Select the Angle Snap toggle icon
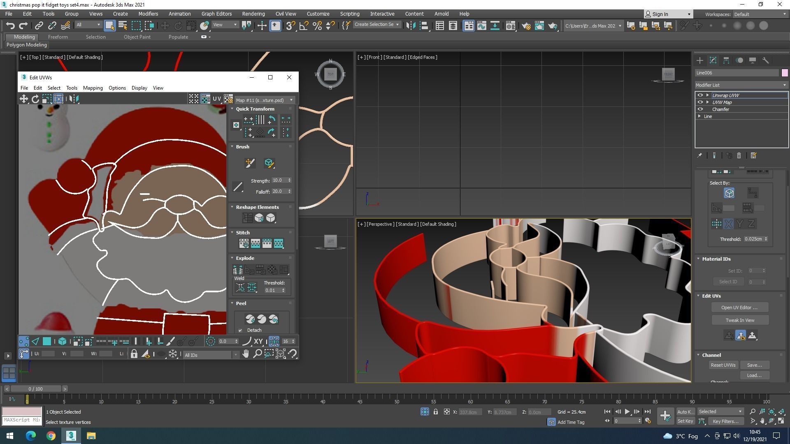Viewport: 790px width, 444px height. point(304,25)
